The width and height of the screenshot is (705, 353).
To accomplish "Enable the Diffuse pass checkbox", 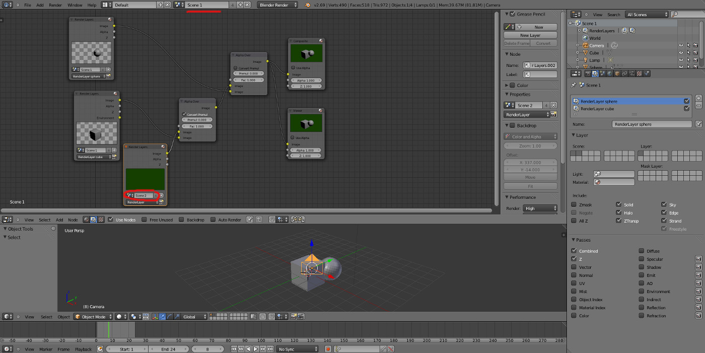I will pos(642,251).
